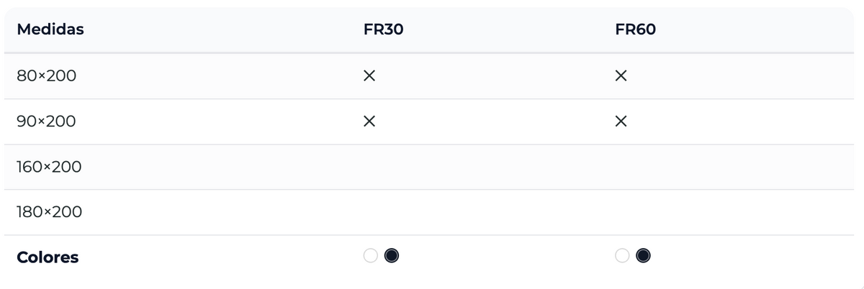The width and height of the screenshot is (864, 289).
Task: Click the FR30 column header
Action: pyautogui.click(x=383, y=30)
